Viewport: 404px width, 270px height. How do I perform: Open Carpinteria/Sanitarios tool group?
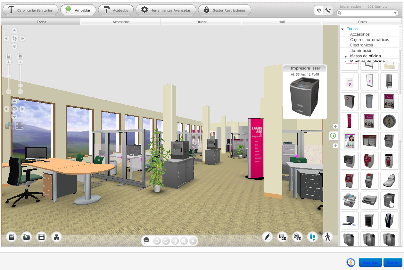point(30,10)
